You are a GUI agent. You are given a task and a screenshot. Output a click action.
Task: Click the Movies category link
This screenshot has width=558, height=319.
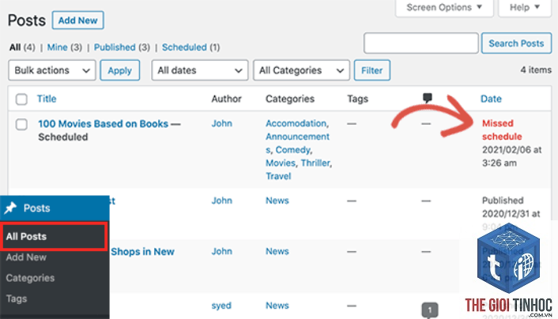[x=281, y=163]
